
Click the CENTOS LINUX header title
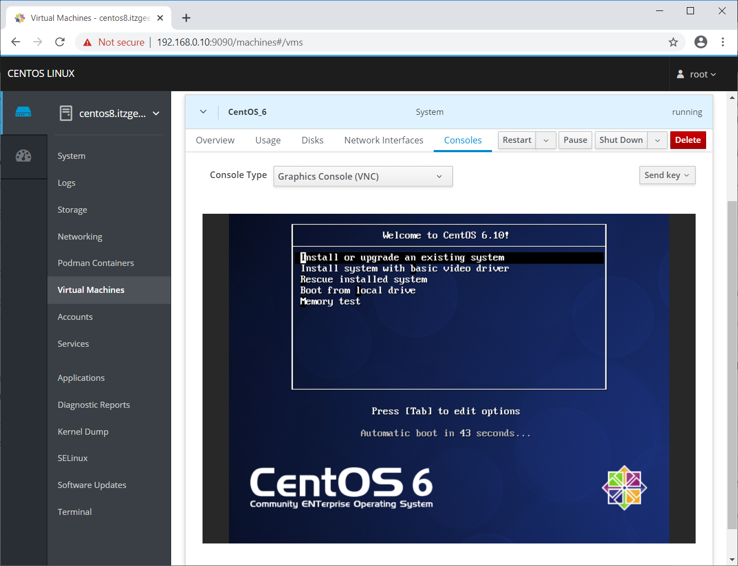41,74
